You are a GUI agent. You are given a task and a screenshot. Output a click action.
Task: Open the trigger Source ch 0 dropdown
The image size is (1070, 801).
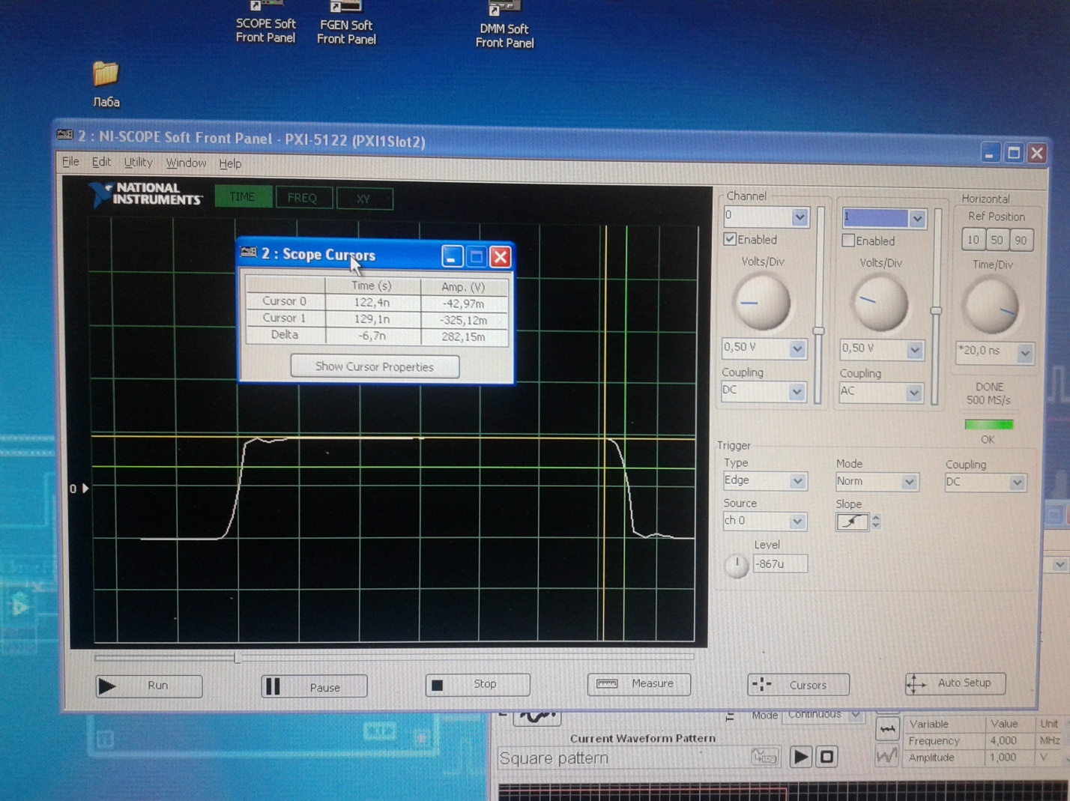tap(798, 521)
